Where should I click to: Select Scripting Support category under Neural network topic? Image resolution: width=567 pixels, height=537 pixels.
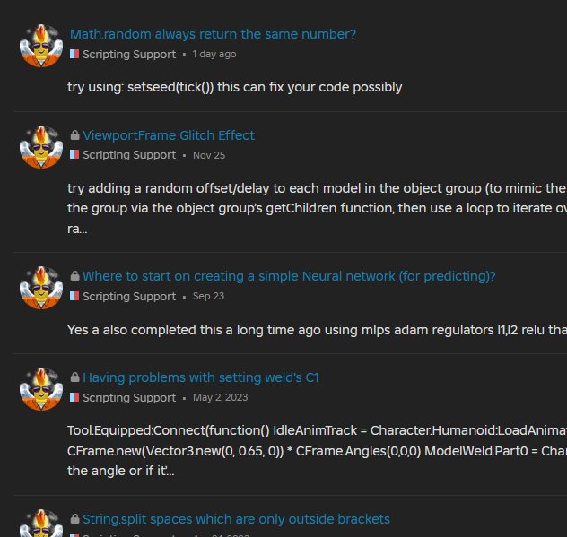(x=128, y=296)
